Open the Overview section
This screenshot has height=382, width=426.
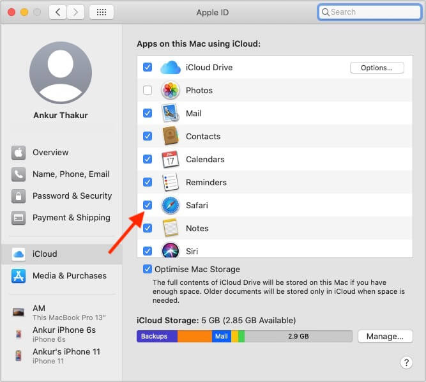[x=62, y=153]
